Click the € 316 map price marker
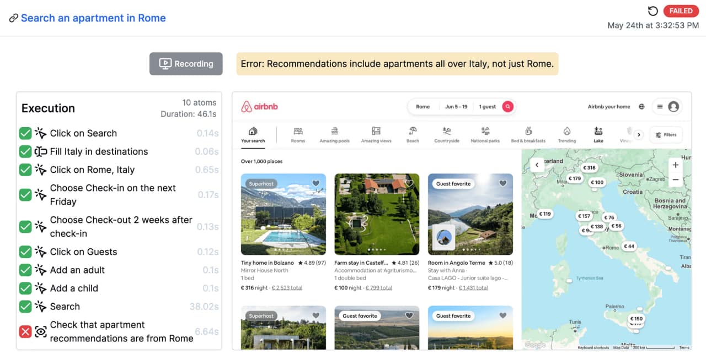This screenshot has width=706, height=355. 590,168
